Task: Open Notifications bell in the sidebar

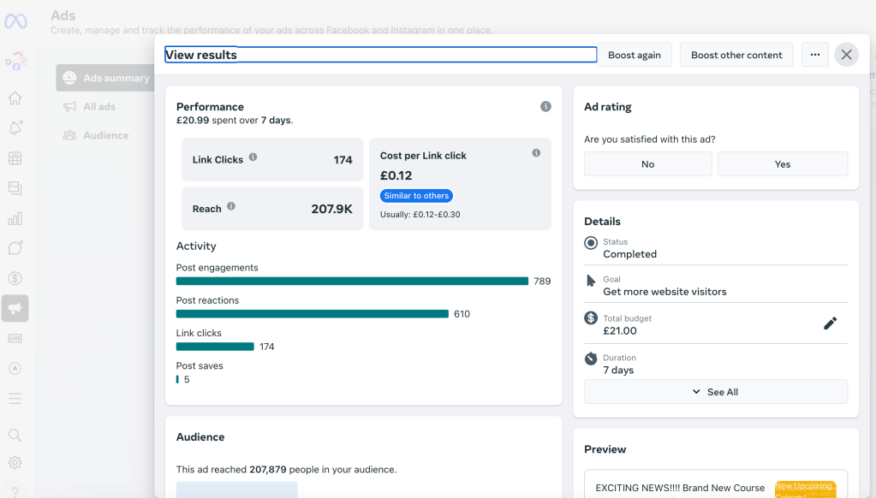Action: tap(15, 128)
